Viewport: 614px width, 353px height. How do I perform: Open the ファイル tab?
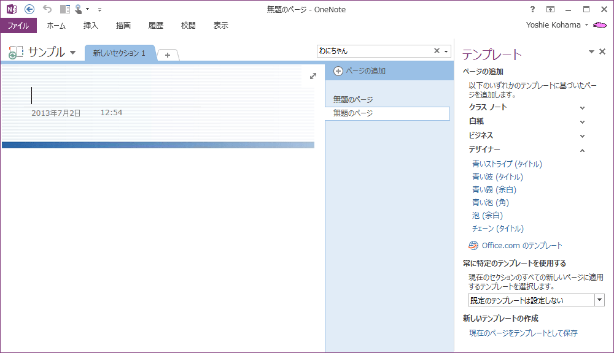click(x=18, y=25)
